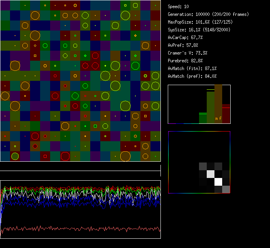This screenshot has height=248, width=270.
Task: Click the brightest white heatmap cell
Action: tap(218, 181)
